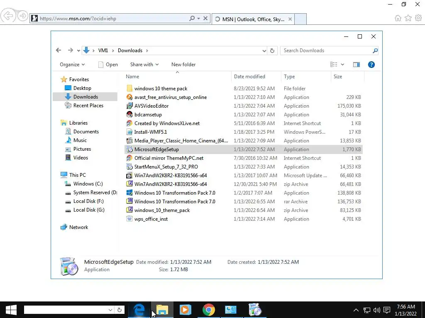Select the windows_10_theme_pack zip archive icon

coord(129,210)
